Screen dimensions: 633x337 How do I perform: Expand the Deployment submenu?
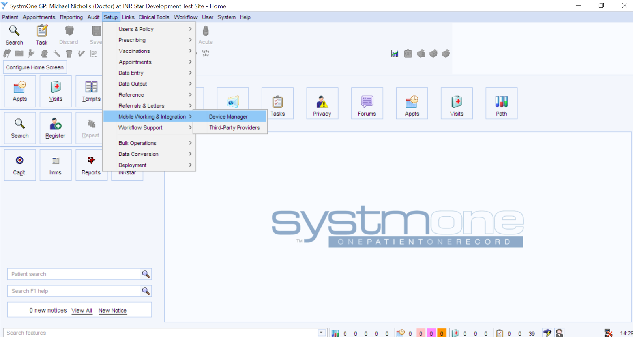pos(149,165)
